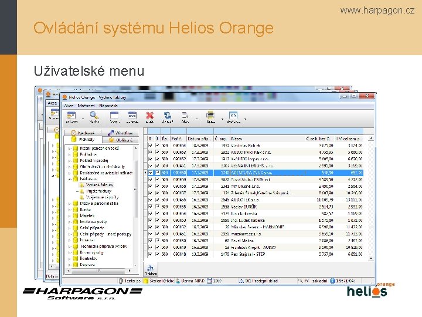Toggle first checkbox in AGENTURA ZVUK row
The width and height of the screenshot is (422, 317).
coord(151,173)
